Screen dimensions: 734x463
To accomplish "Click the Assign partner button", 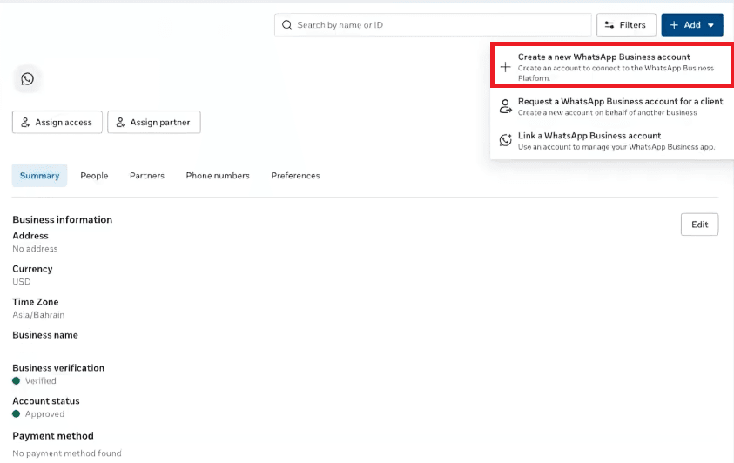I will coord(154,122).
